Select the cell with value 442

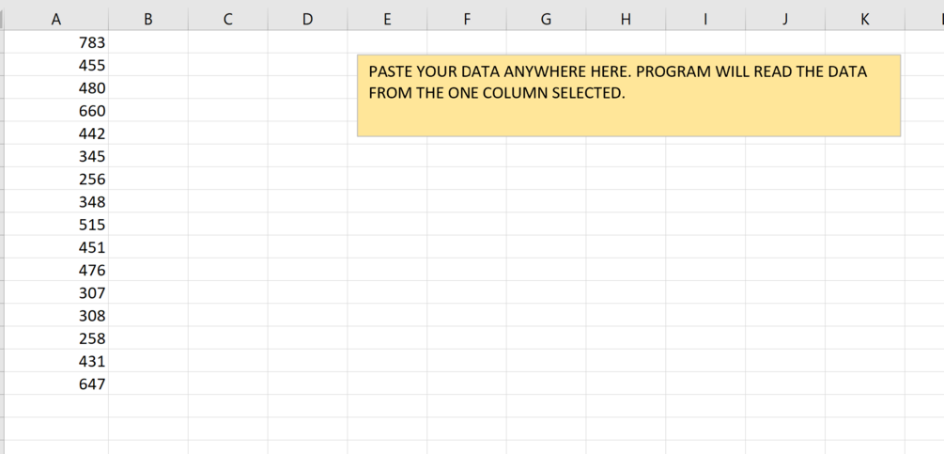[56, 133]
